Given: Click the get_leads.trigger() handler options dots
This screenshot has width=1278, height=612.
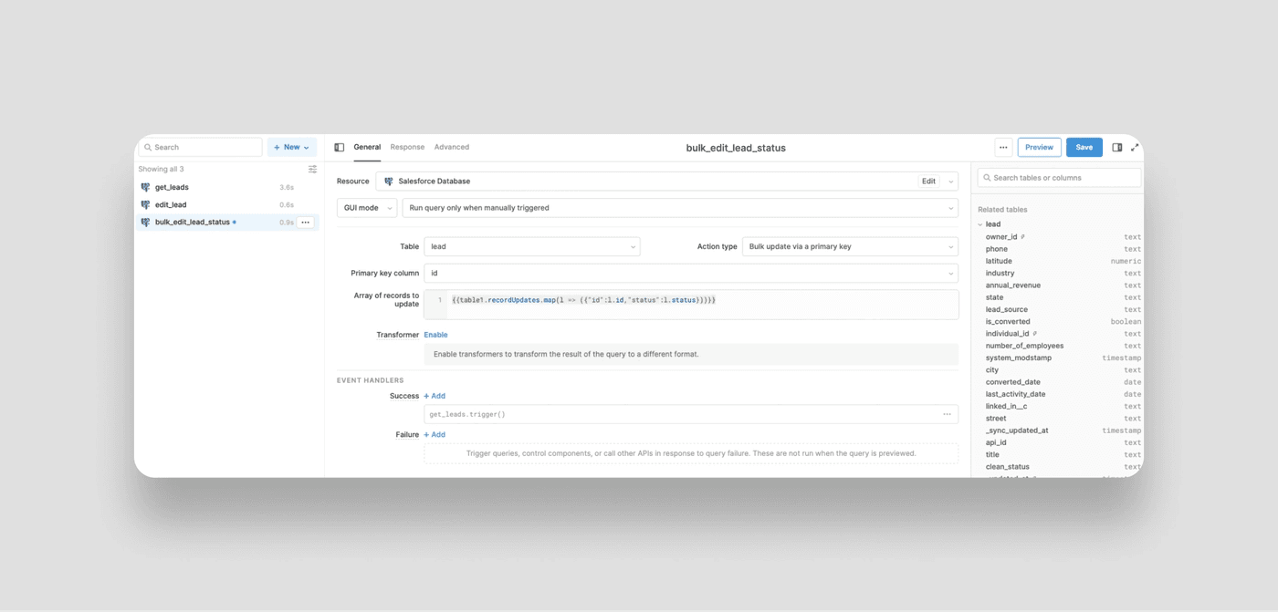Looking at the screenshot, I should 947,415.
